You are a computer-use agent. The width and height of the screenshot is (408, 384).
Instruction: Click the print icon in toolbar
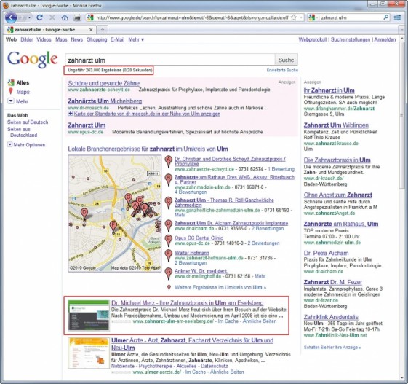pos(77,17)
